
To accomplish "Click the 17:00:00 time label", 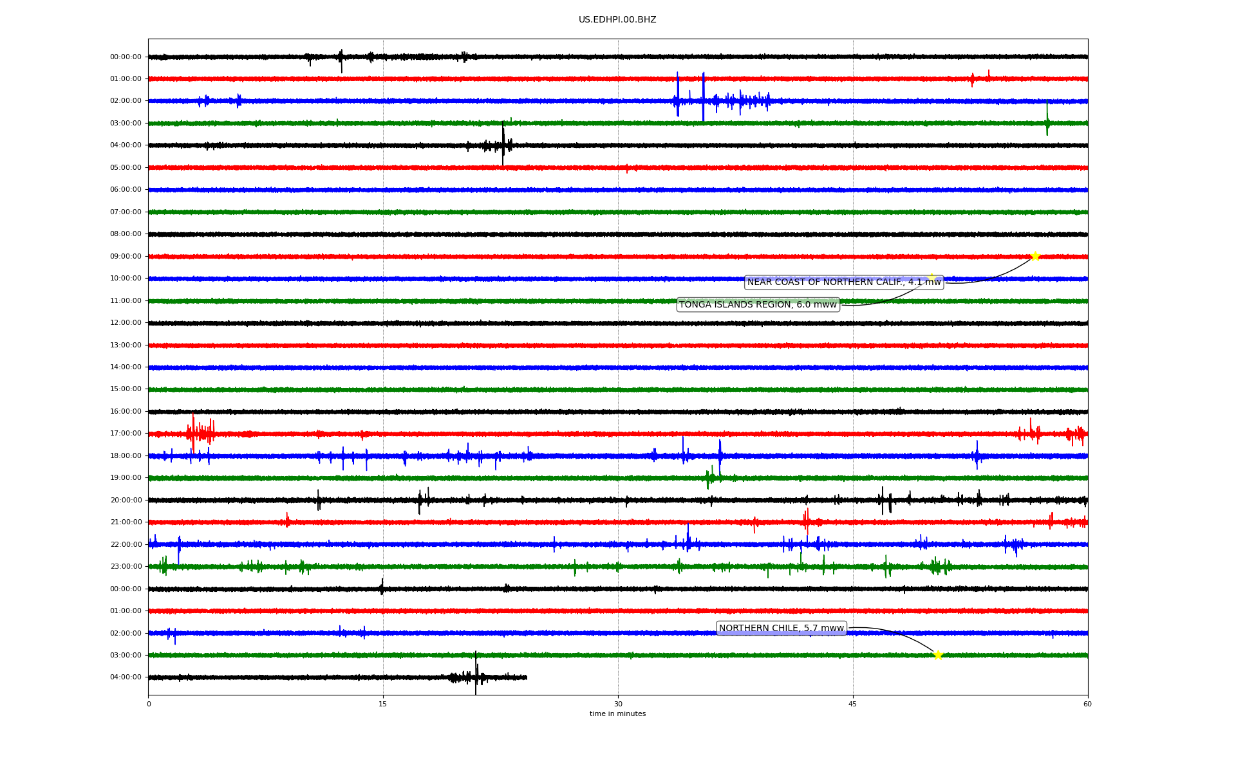I will 126,434.
